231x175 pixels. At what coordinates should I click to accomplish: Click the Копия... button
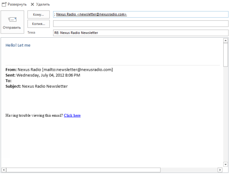tap(38, 24)
